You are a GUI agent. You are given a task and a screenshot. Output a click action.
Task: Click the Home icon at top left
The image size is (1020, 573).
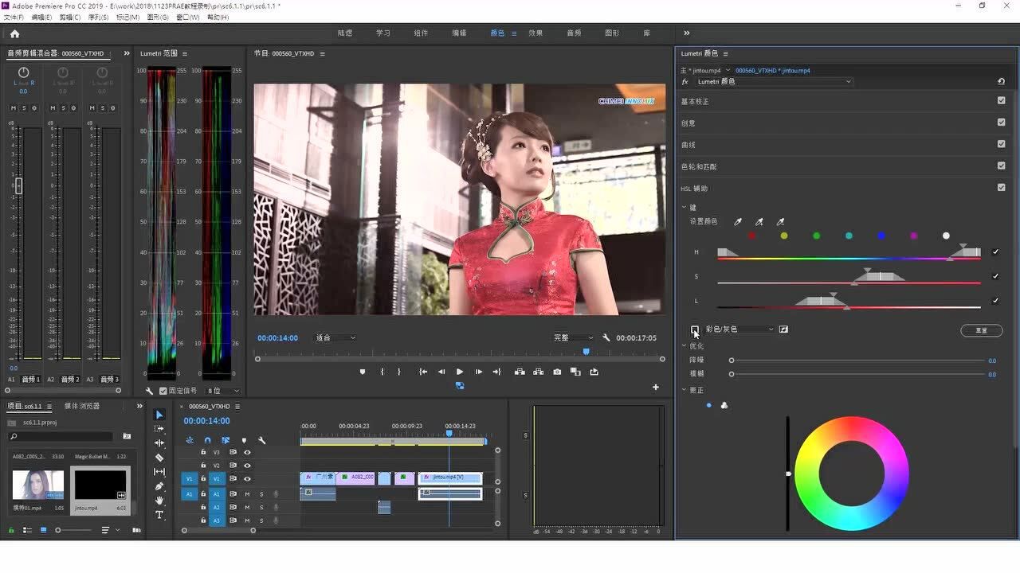point(14,33)
